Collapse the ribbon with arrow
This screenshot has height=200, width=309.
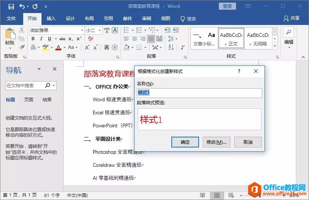[303, 57]
